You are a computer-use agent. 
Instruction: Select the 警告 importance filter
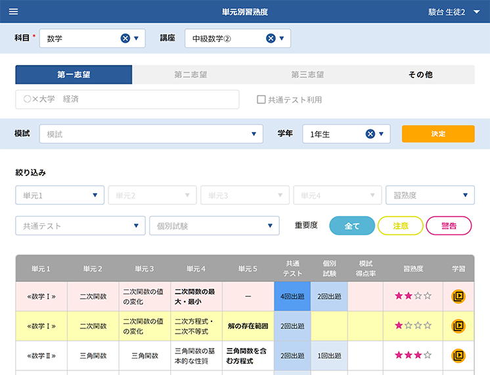point(449,226)
